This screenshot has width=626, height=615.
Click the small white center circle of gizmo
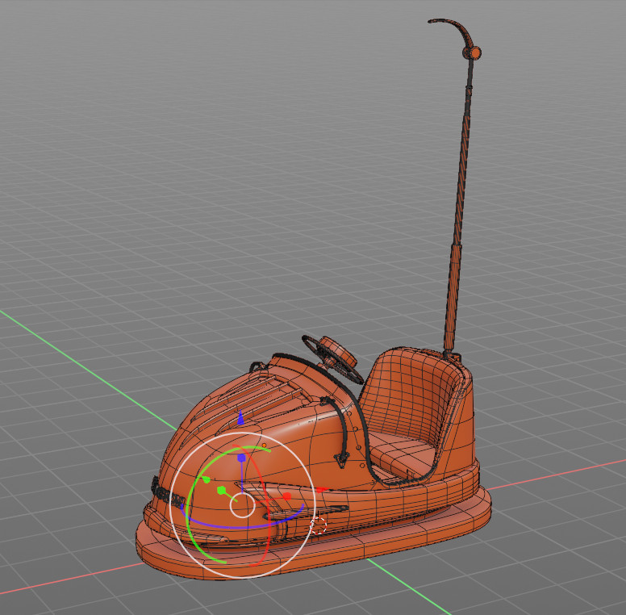242,505
